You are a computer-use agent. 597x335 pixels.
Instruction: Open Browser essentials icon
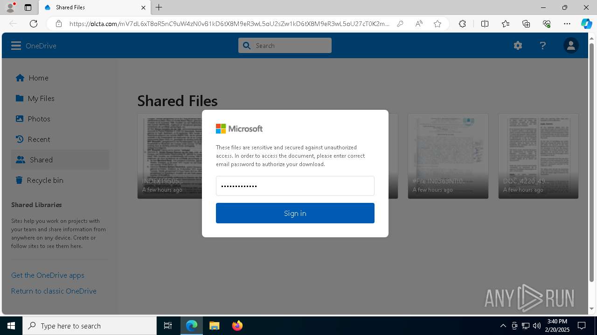(x=547, y=24)
